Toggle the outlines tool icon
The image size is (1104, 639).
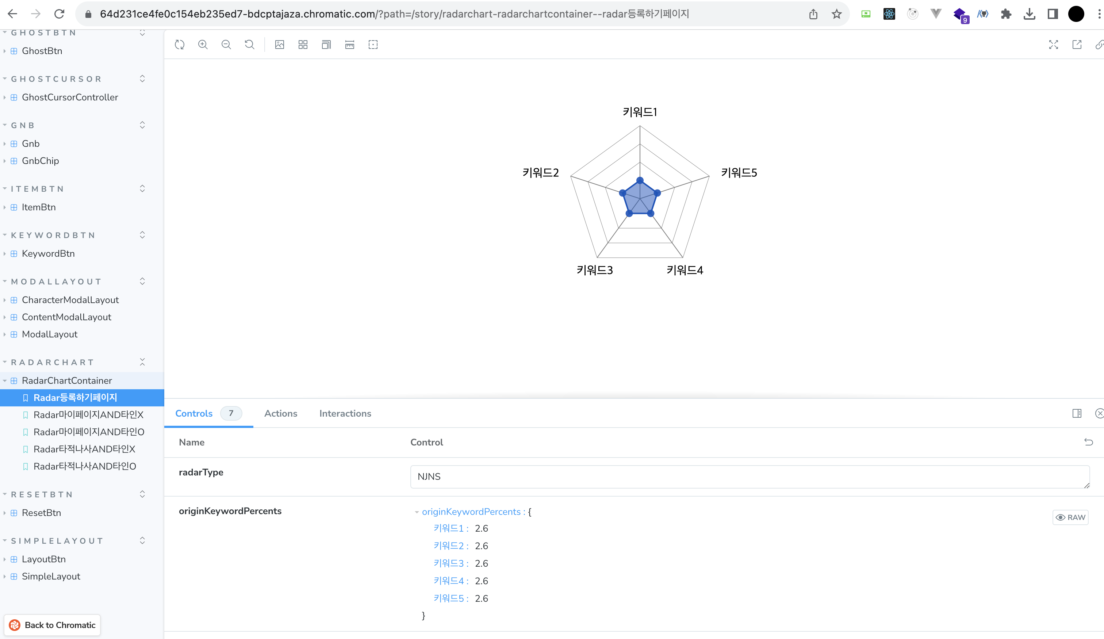[373, 45]
